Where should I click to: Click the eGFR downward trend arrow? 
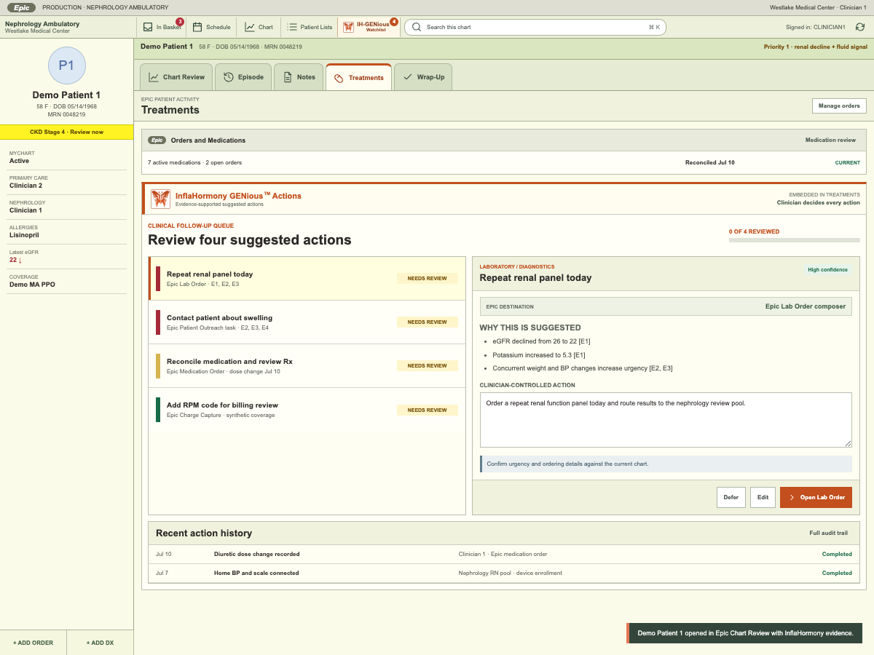tap(20, 260)
